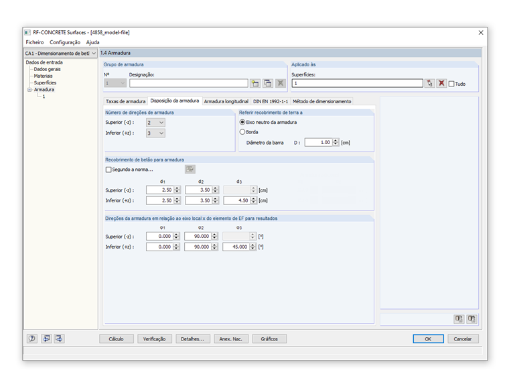The height and width of the screenshot is (382, 509).
Task: Open the Nº reinforcement group dropdown
Action: coord(115,84)
